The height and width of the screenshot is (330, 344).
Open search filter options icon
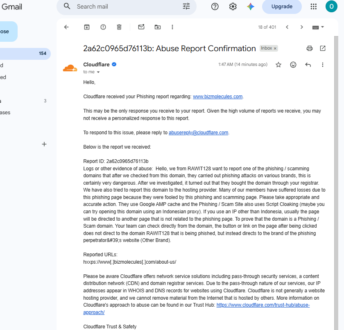[186, 7]
